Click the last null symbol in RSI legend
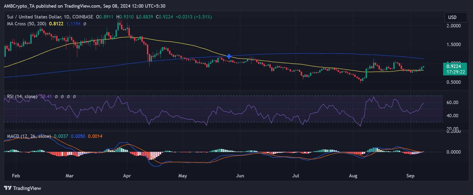 tap(74, 97)
